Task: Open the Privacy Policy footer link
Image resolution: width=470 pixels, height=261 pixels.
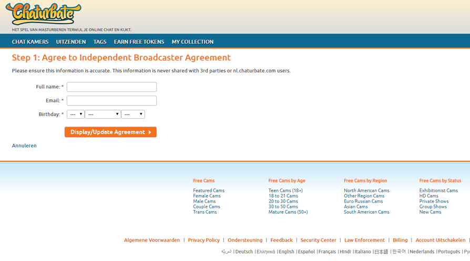Action: [x=203, y=240]
